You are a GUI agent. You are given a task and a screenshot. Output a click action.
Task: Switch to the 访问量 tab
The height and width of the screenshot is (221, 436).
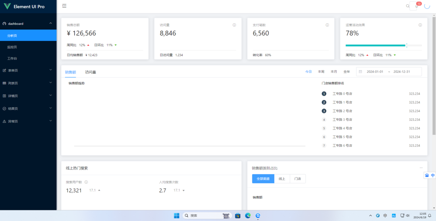point(91,72)
